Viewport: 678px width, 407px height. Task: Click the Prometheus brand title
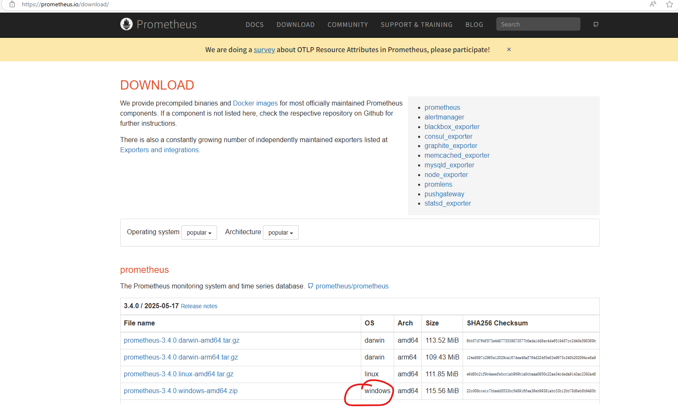click(167, 24)
